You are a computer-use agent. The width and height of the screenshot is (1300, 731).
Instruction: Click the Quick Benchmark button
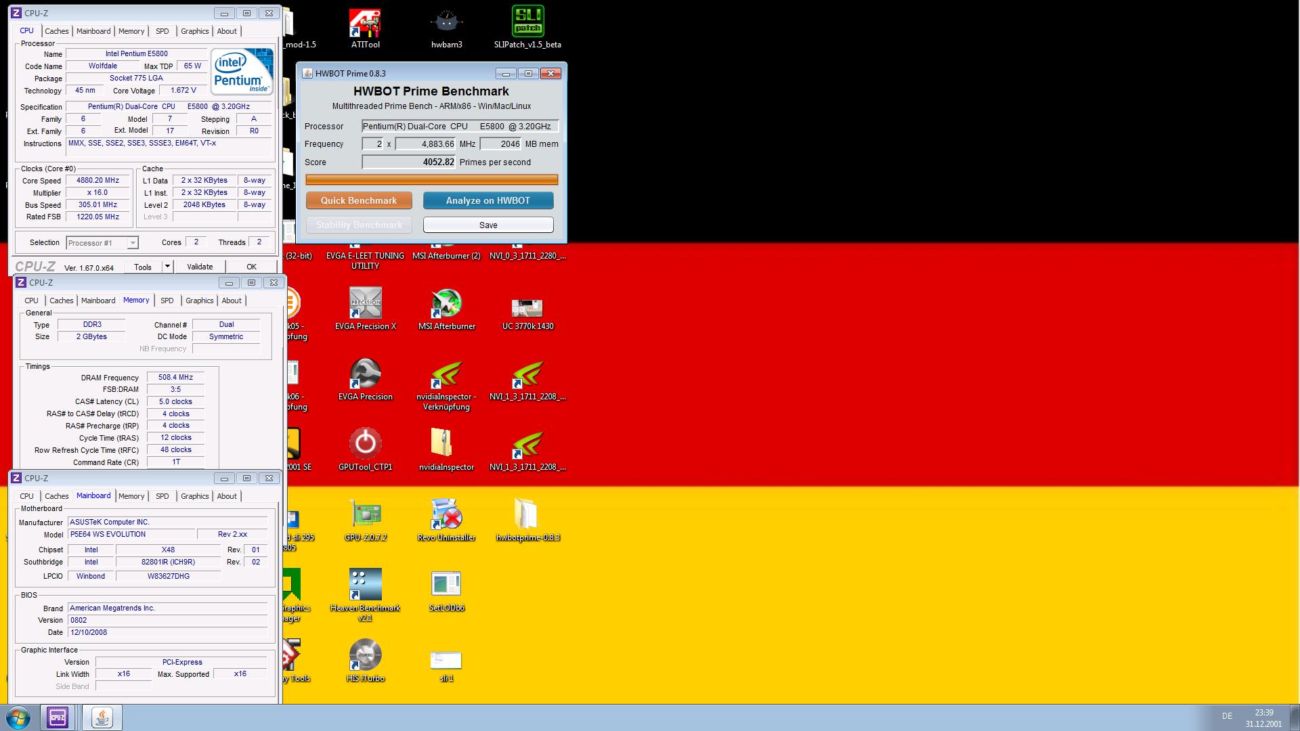tap(359, 200)
